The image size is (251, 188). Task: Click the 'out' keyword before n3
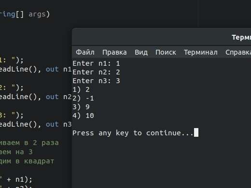click(x=52, y=124)
